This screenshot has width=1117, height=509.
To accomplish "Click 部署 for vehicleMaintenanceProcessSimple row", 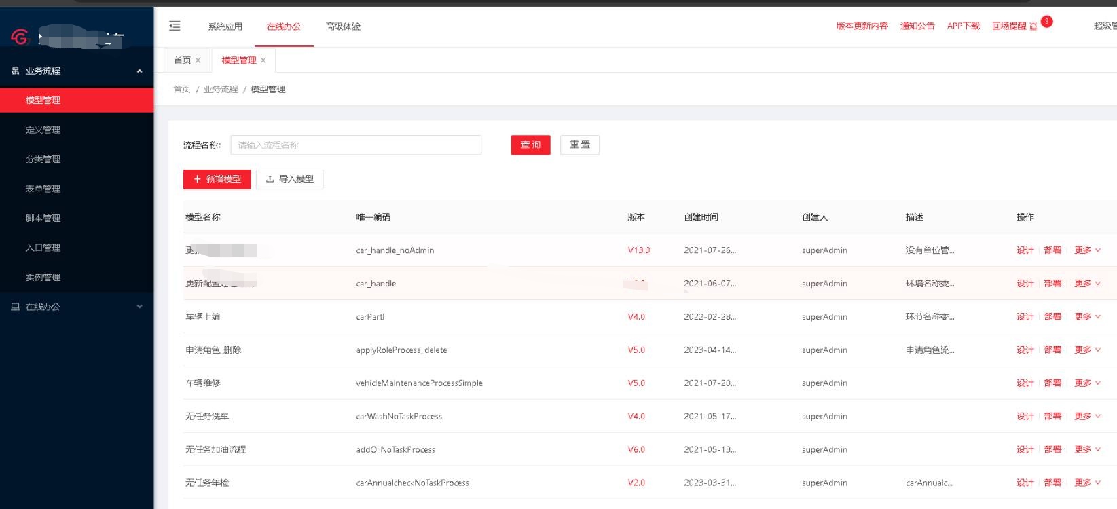I will [x=1052, y=383].
